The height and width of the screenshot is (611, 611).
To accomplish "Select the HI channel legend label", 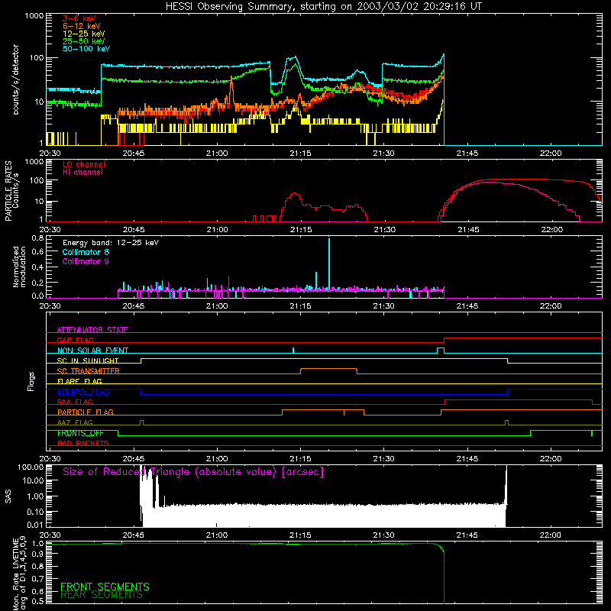I will [x=82, y=173].
